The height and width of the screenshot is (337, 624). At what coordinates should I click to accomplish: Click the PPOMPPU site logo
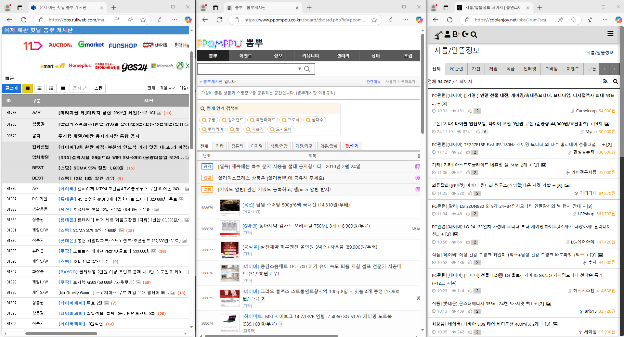coord(220,44)
